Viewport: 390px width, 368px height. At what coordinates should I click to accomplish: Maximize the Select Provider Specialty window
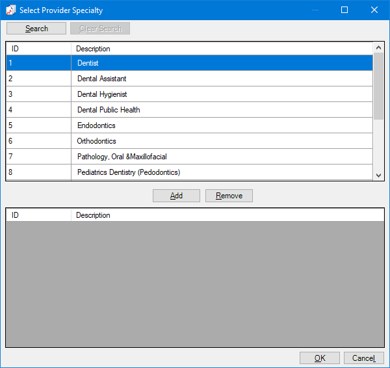tap(344, 10)
